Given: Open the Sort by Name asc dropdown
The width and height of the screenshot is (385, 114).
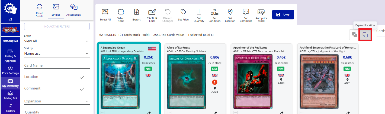Looking at the screenshot, I should point(56,53).
